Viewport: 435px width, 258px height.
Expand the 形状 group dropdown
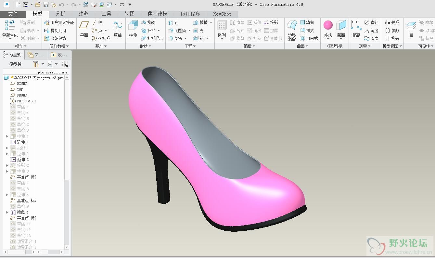pos(145,46)
